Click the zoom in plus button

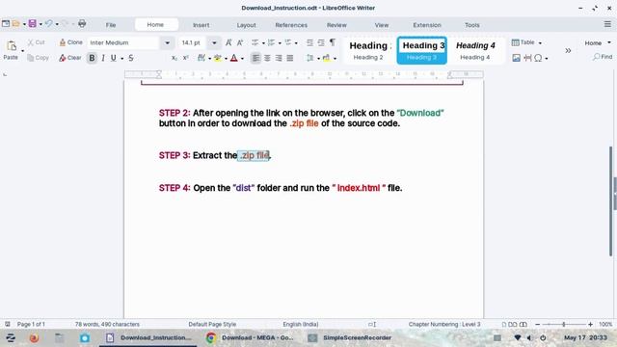[590, 324]
